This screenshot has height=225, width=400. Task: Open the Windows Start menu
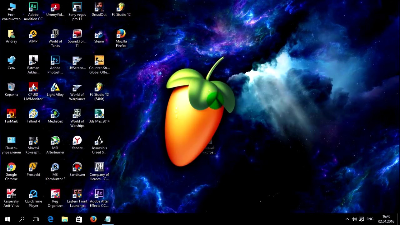coord(7,219)
